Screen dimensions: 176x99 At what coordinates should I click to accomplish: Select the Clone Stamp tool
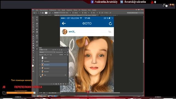tap(33, 36)
